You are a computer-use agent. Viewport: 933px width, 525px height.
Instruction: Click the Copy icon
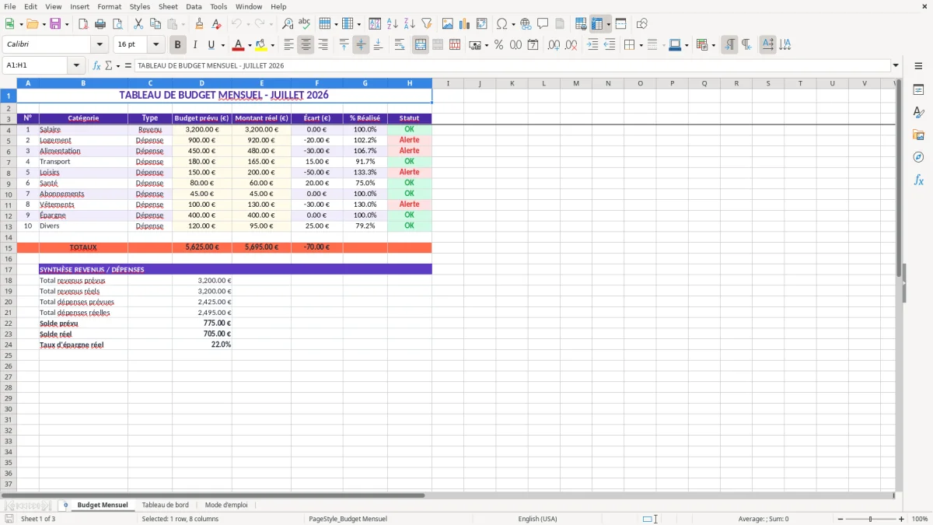(x=155, y=24)
